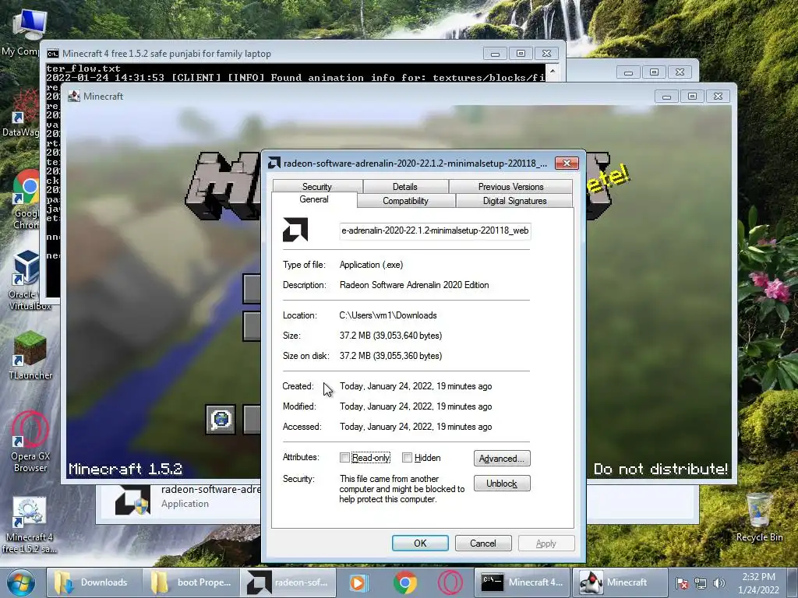Click the AMD logo icon in the properties dialog
Image resolution: width=798 pixels, height=598 pixels.
pos(295,230)
